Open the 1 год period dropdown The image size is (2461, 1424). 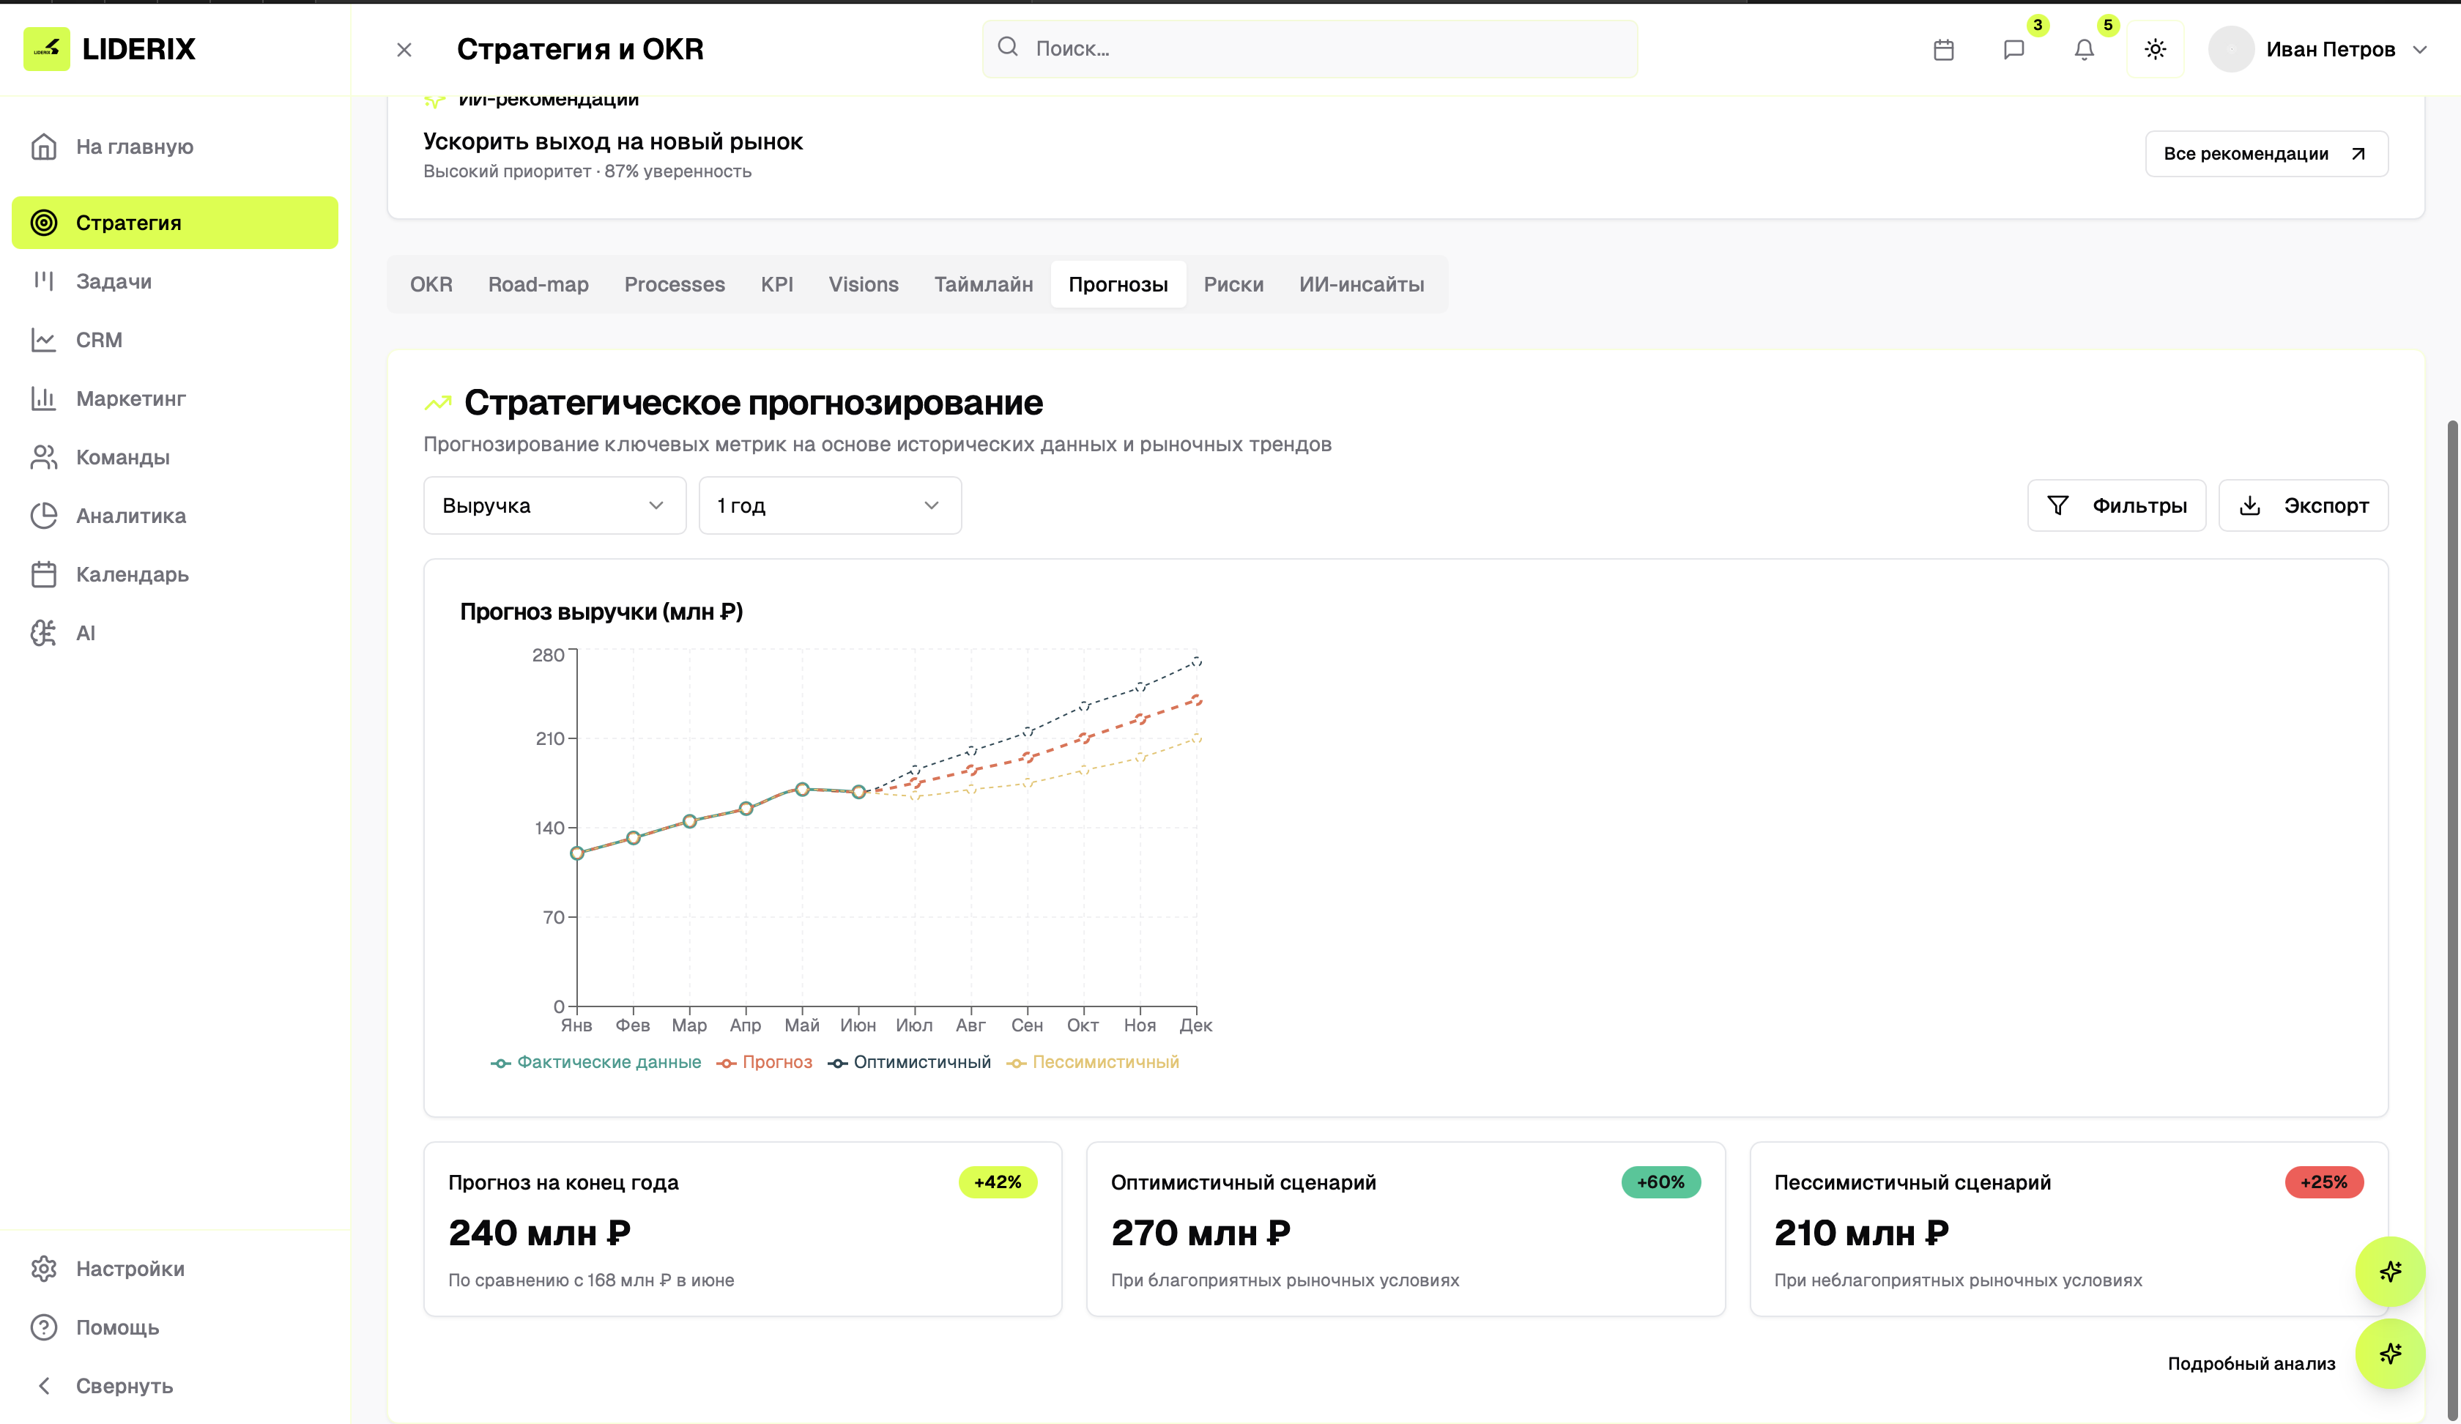click(830, 505)
